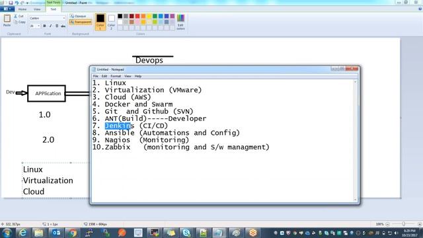Open the Windows Start button
Image resolution: width=423 pixels, height=238 pixels.
7,233
